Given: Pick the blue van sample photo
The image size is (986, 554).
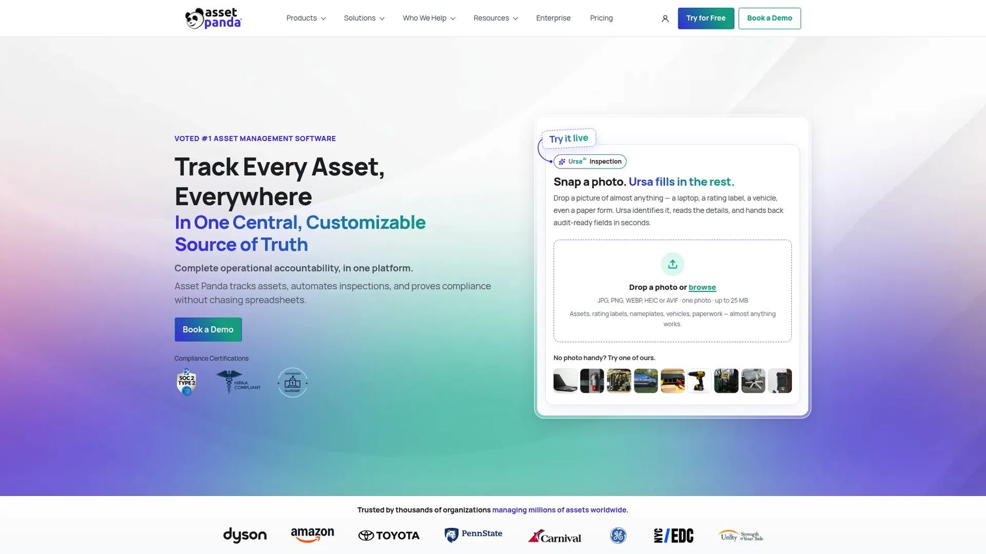Looking at the screenshot, I should tap(645, 381).
